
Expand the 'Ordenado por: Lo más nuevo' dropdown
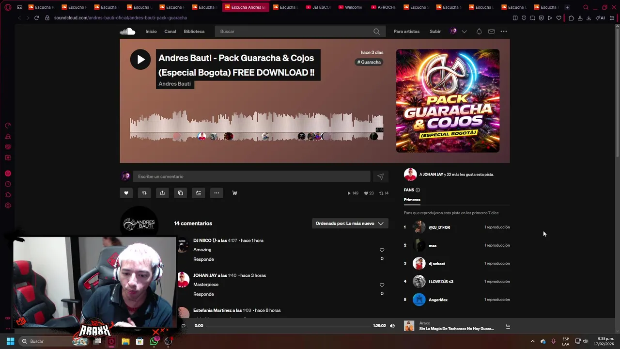pos(350,223)
